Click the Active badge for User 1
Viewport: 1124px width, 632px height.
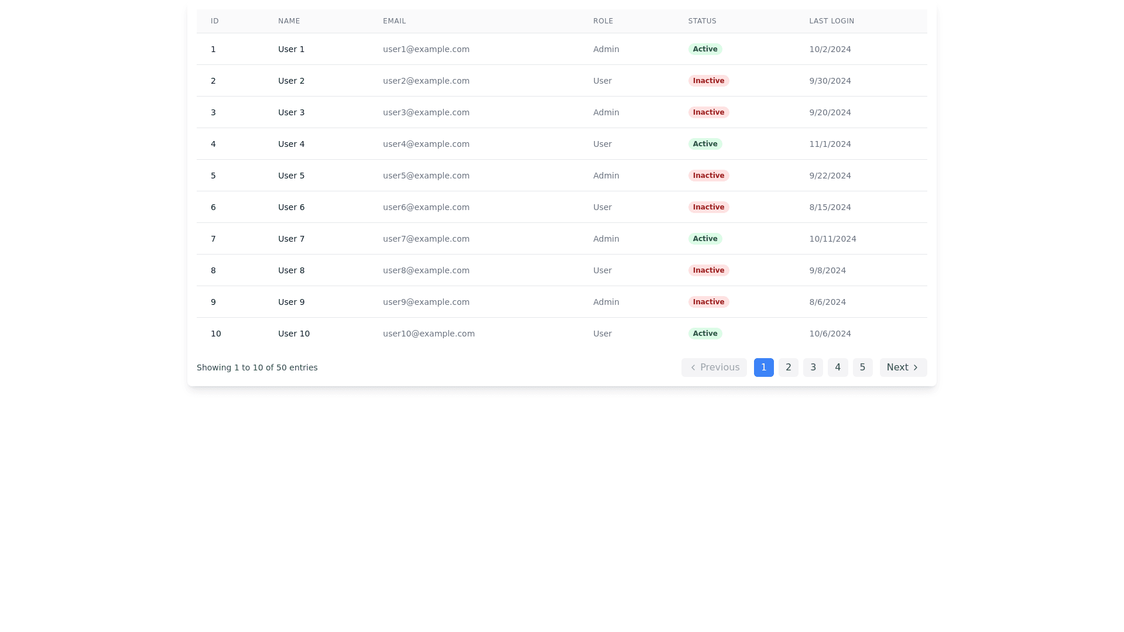(x=705, y=49)
